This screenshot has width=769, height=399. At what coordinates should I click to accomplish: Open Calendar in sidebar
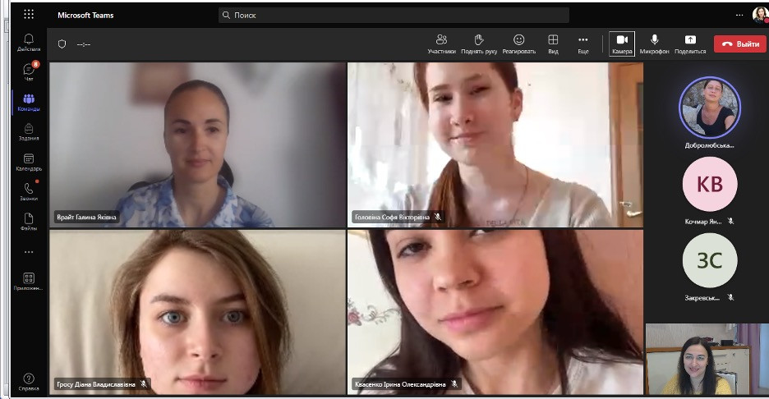pos(29,163)
